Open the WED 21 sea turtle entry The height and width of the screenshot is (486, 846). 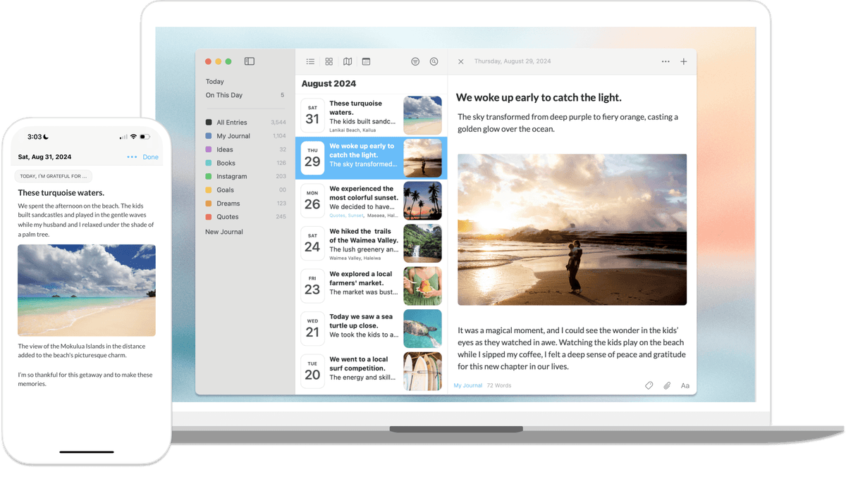click(372, 328)
